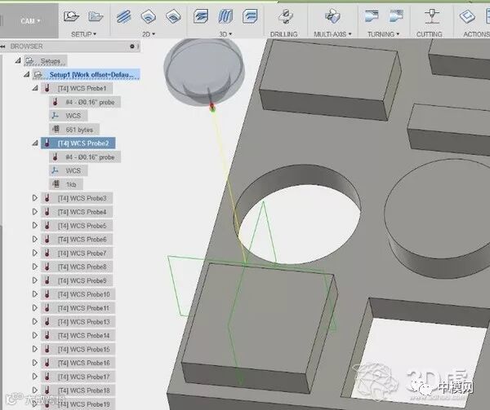The height and width of the screenshot is (410, 490).
Task: Click probe icon beside WCS Probe10
Action: click(47, 294)
